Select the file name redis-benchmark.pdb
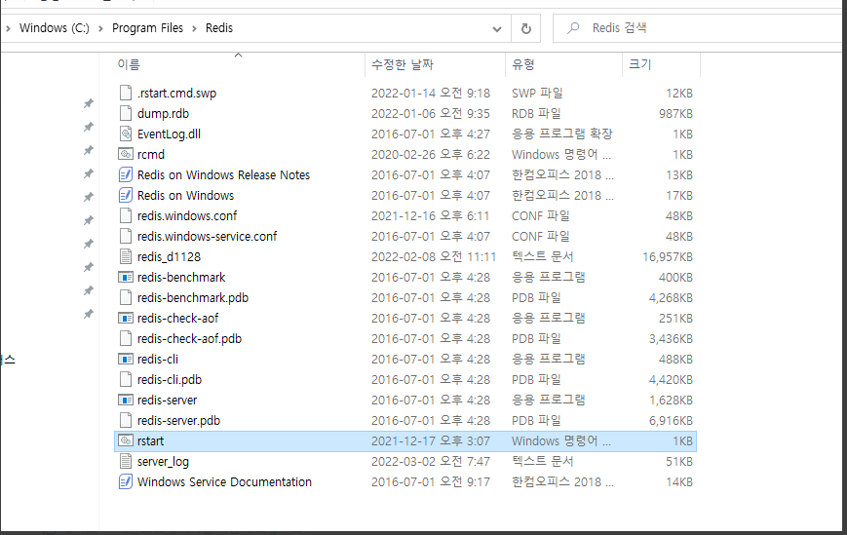The height and width of the screenshot is (535, 847). coord(193,298)
